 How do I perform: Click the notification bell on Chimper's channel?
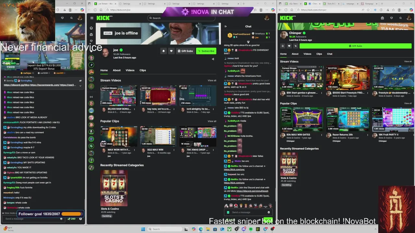[283, 46]
